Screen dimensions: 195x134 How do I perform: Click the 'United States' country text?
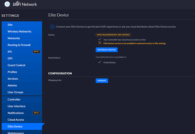109,62
